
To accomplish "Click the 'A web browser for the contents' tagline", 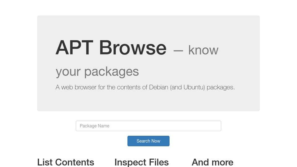I will (x=145, y=87).
